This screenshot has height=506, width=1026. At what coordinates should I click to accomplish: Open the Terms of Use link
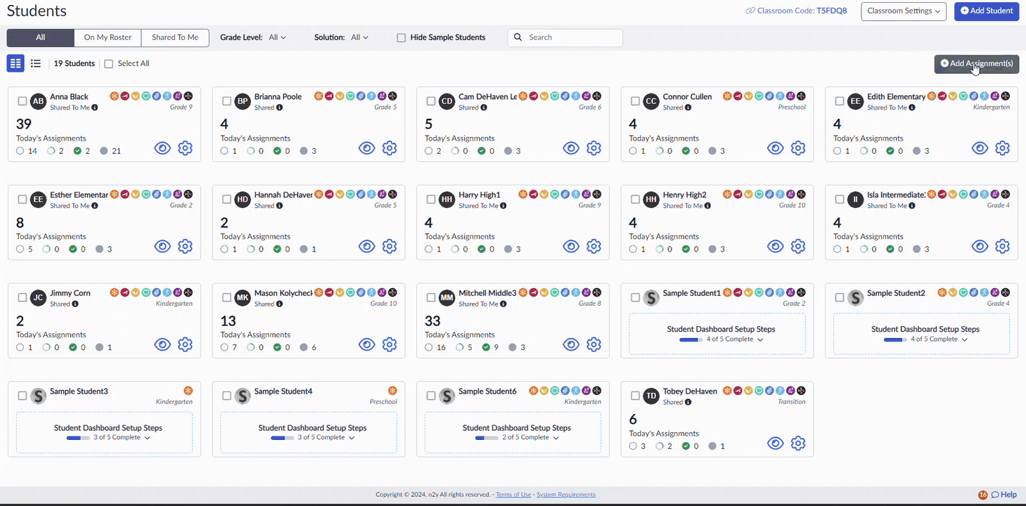[x=513, y=495]
